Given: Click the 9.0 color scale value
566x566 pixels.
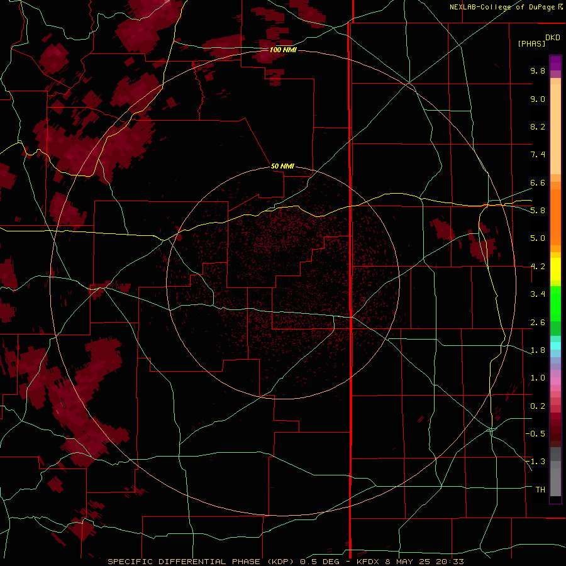Looking at the screenshot, I should [x=538, y=99].
